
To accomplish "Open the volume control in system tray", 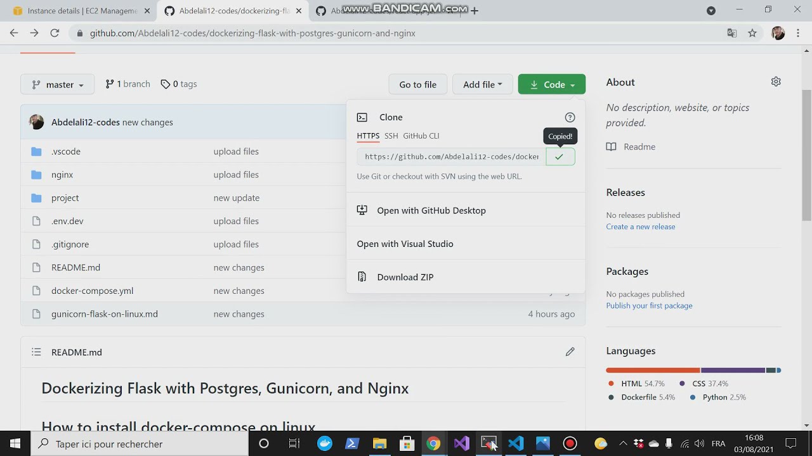I will (x=699, y=443).
